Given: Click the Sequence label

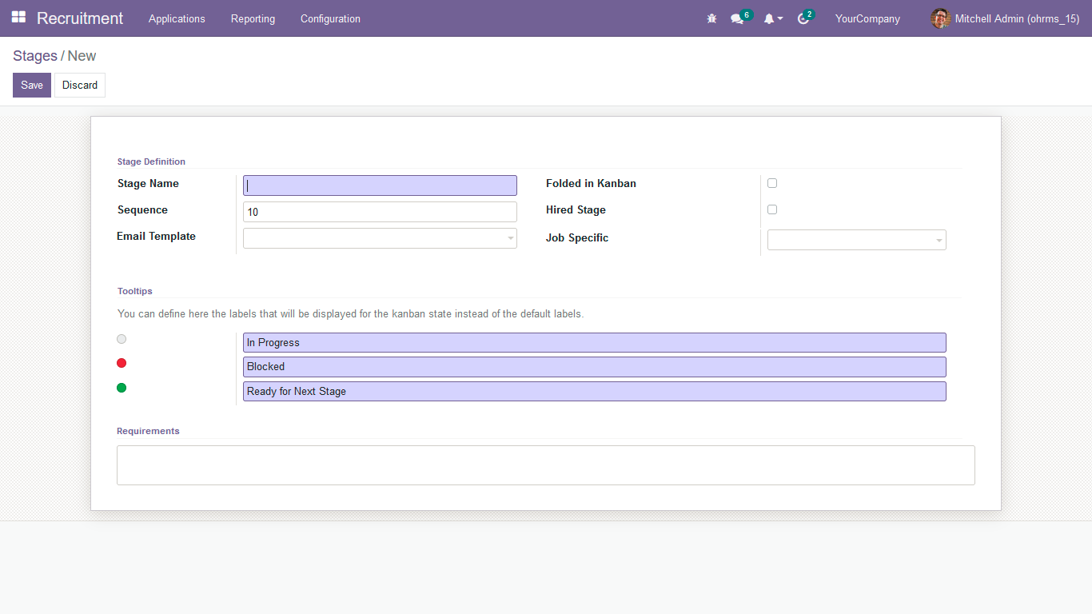Looking at the screenshot, I should 142,210.
